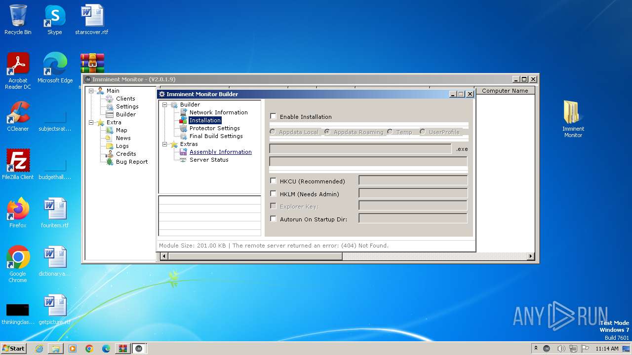This screenshot has height=355, width=632.
Task: Select the UserProfile radio button
Action: (423, 132)
